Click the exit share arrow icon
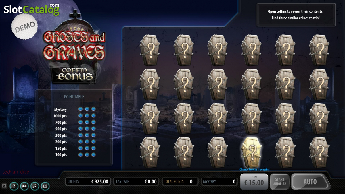Image resolution: width=345 pixels, height=194 pixels. pos(45,186)
